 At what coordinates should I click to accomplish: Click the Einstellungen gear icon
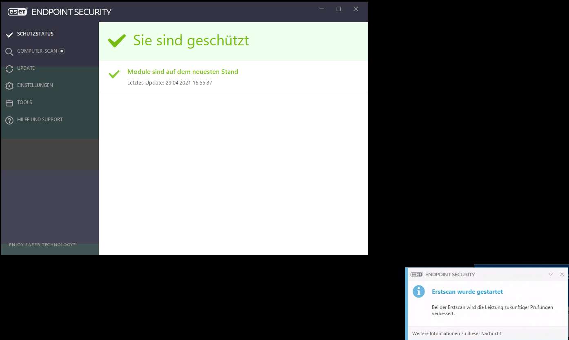[x=9, y=86]
